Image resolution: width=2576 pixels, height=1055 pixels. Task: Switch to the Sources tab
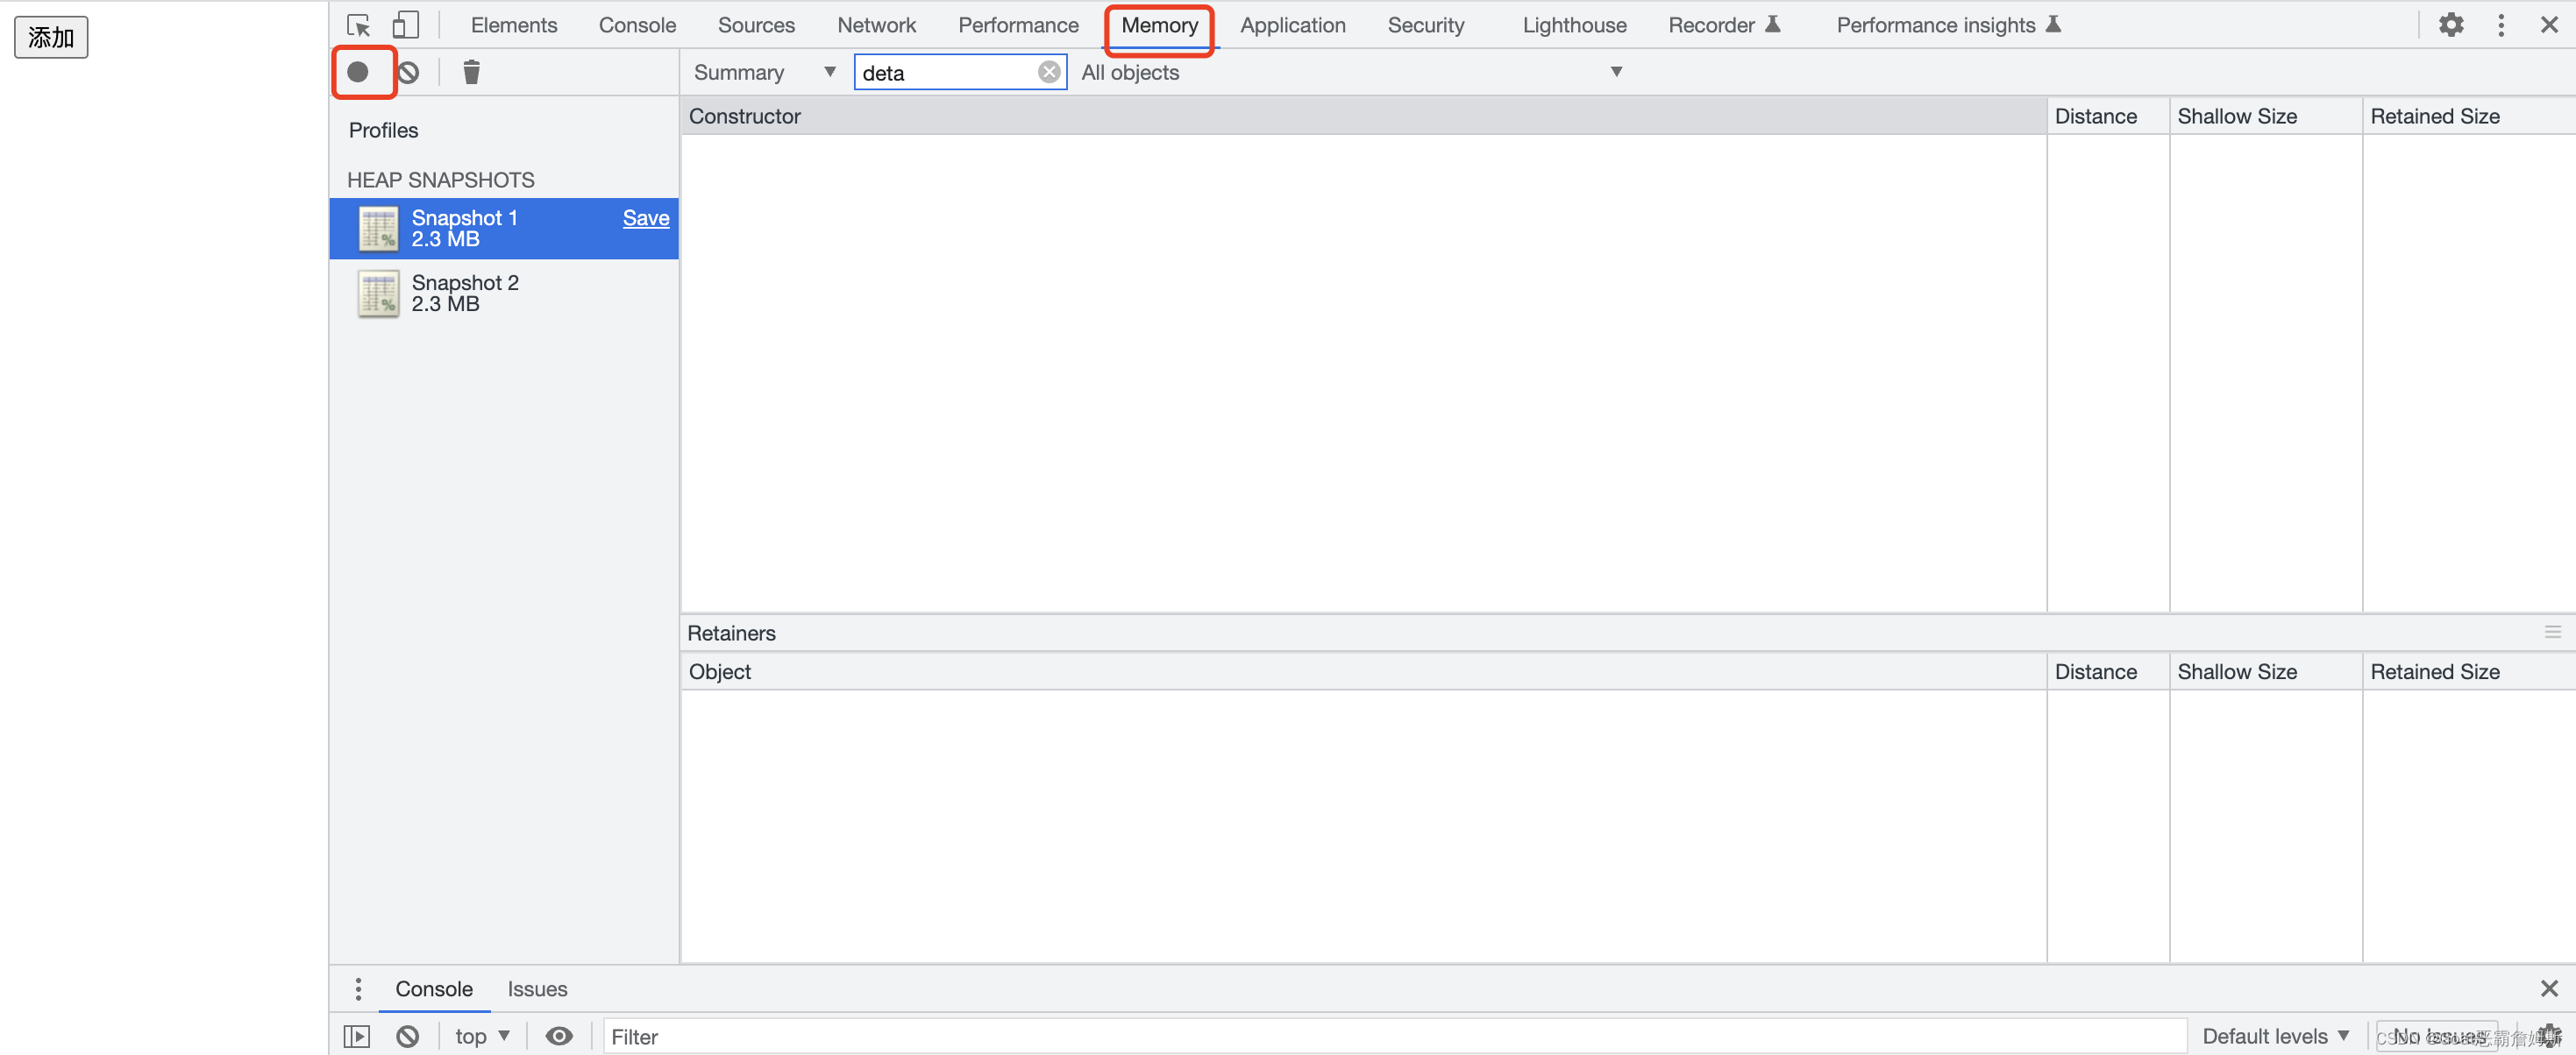[756, 25]
